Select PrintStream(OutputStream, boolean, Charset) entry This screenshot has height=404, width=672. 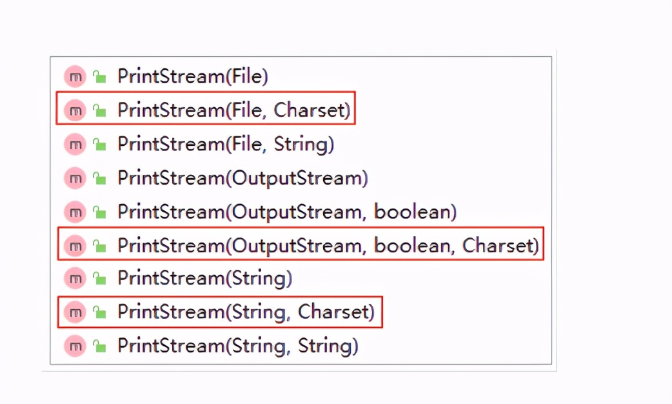[328, 245]
